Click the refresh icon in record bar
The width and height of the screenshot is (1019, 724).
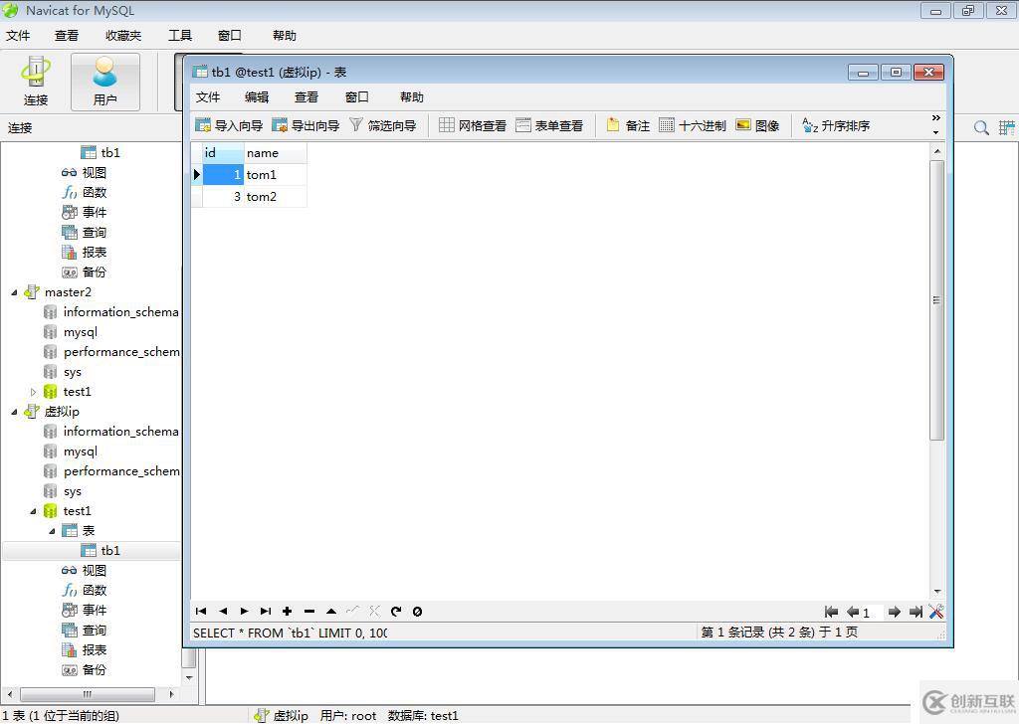click(396, 611)
